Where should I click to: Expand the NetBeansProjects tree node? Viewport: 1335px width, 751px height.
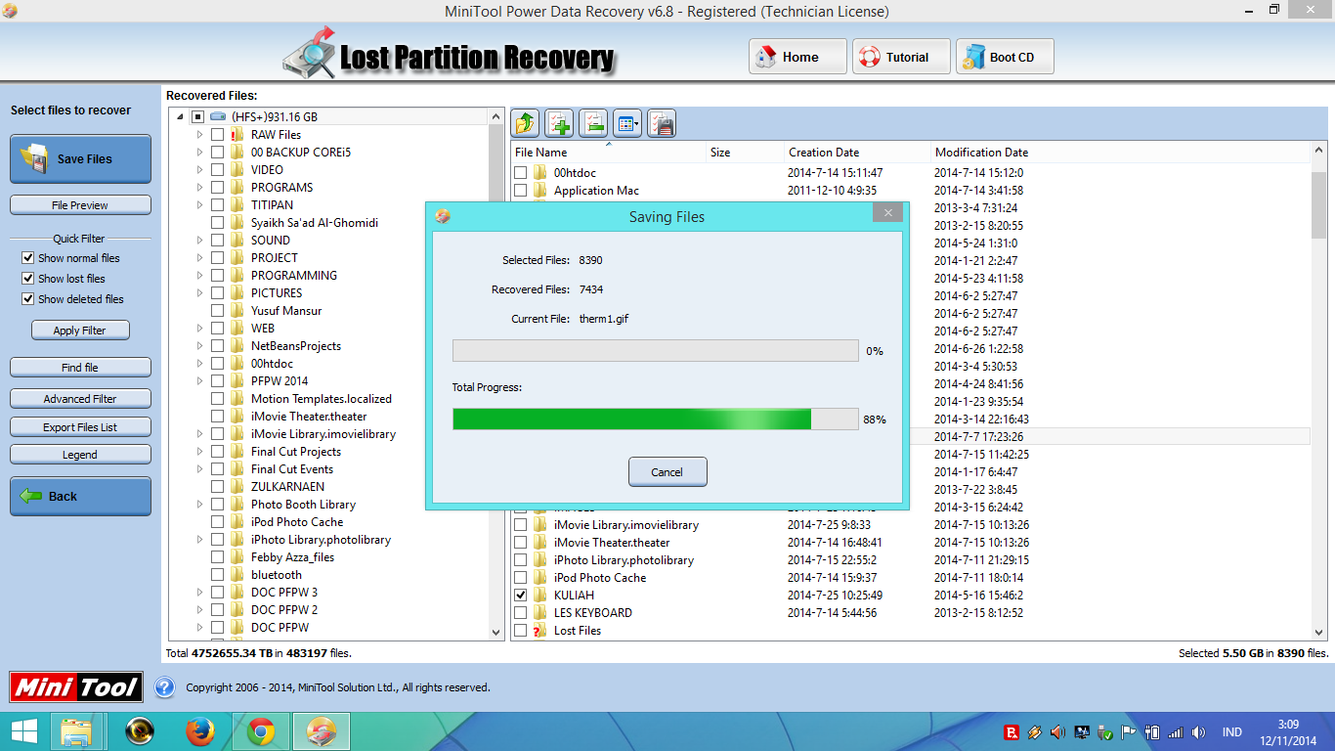pos(199,346)
